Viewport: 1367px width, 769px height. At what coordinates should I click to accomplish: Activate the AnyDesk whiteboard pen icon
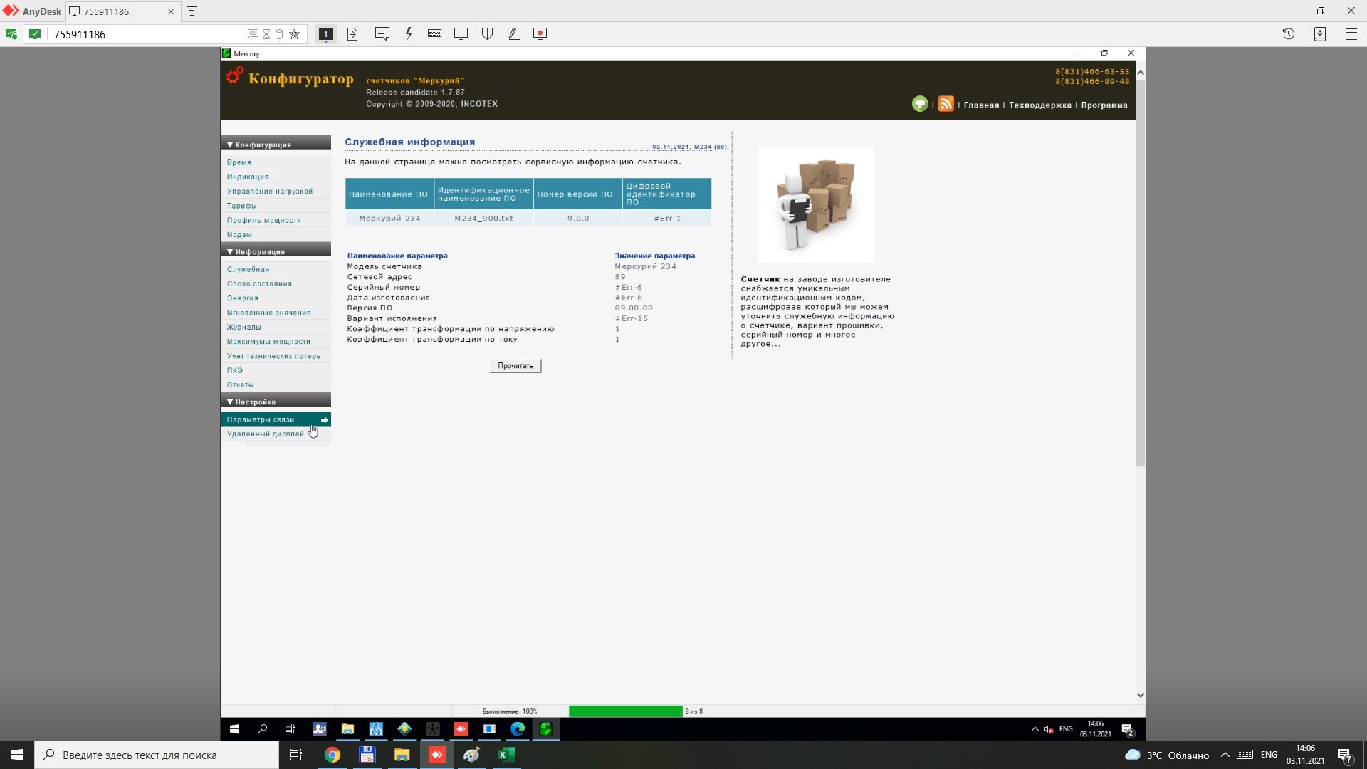(513, 33)
